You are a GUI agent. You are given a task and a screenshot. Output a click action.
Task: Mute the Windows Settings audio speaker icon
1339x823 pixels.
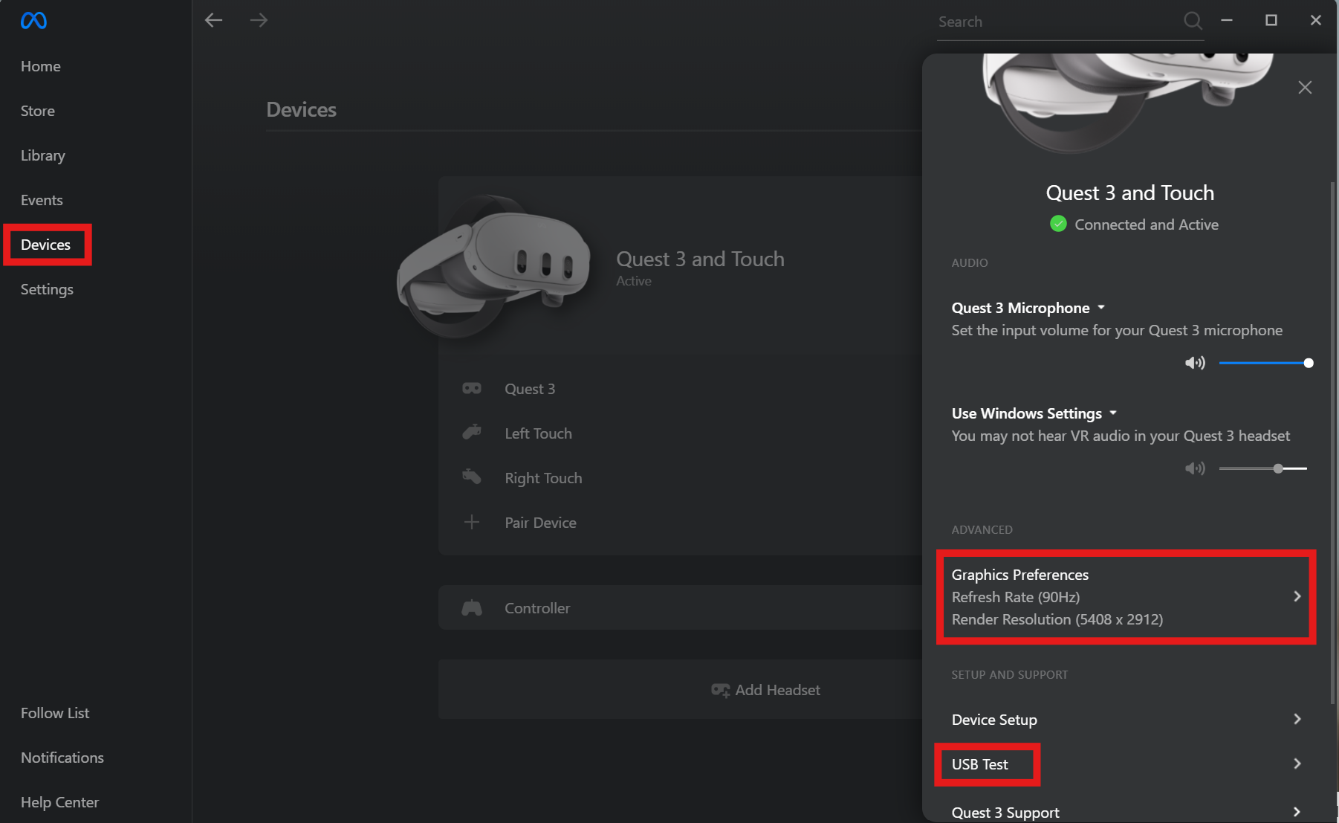click(1195, 468)
